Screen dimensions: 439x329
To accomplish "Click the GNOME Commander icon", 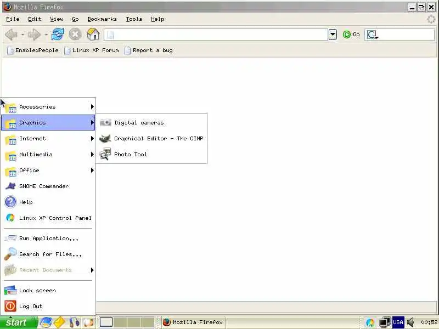I will [10, 186].
